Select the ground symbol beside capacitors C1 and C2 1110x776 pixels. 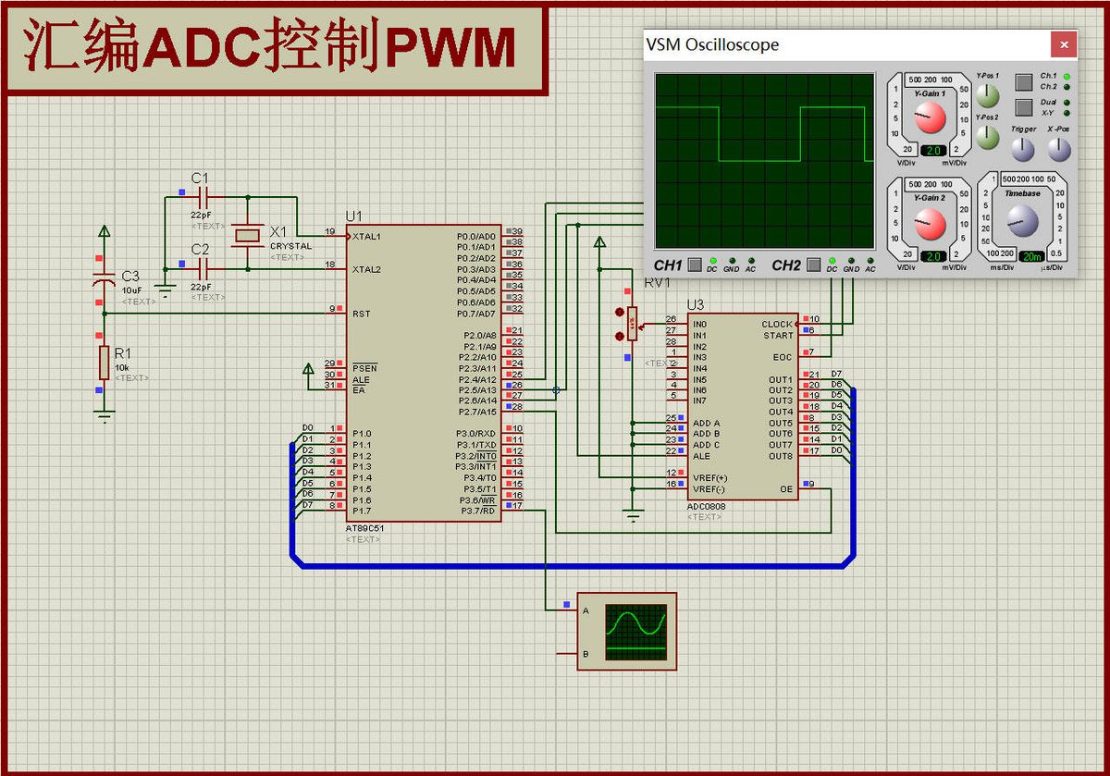coord(165,291)
